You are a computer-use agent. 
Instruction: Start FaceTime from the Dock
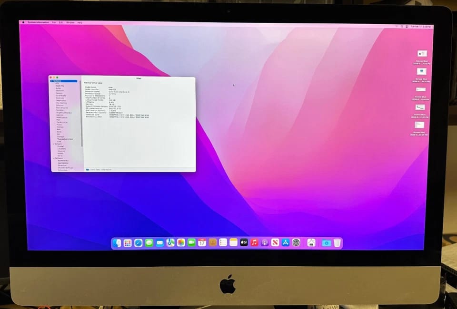[x=191, y=242]
